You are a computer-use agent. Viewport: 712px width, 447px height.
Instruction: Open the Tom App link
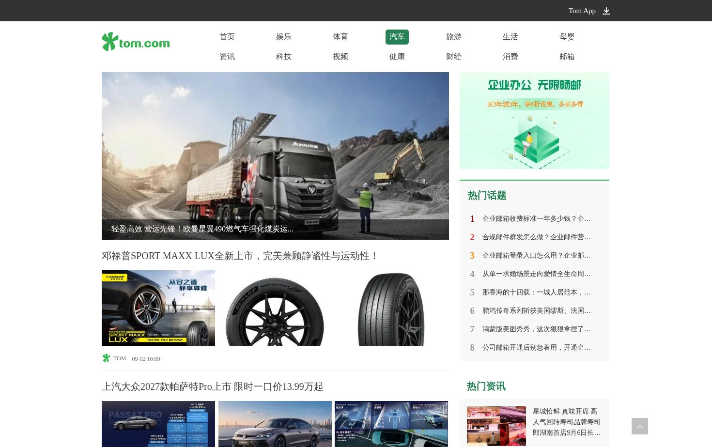[582, 11]
